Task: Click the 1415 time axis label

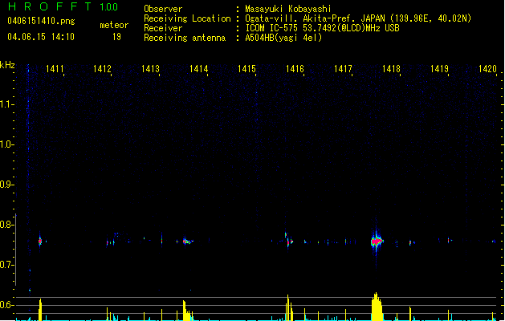Action: coord(246,68)
